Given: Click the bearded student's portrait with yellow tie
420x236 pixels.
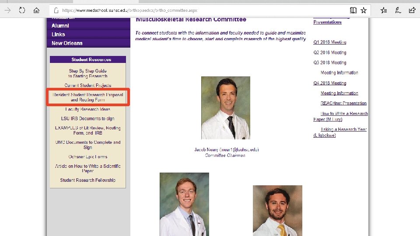Looking at the screenshot, I should click(277, 211).
